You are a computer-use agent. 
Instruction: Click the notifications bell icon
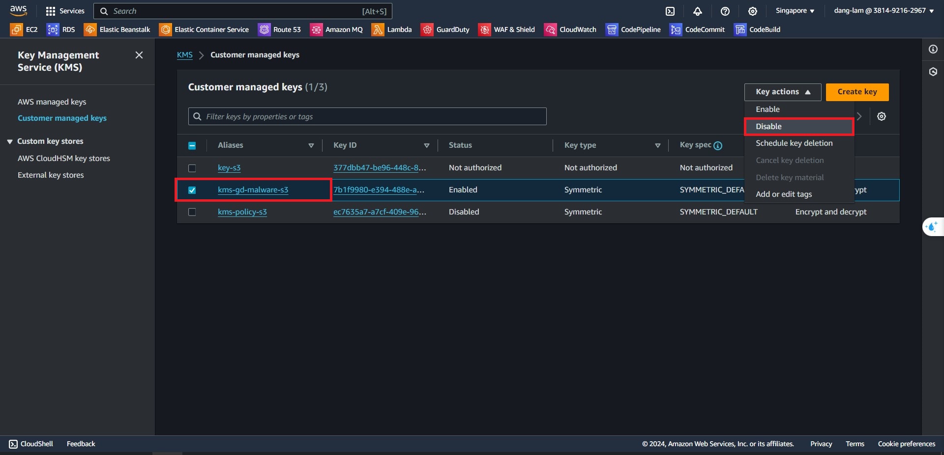pos(698,11)
